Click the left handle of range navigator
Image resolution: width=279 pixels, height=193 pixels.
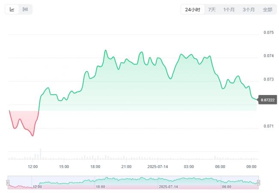click(8, 183)
